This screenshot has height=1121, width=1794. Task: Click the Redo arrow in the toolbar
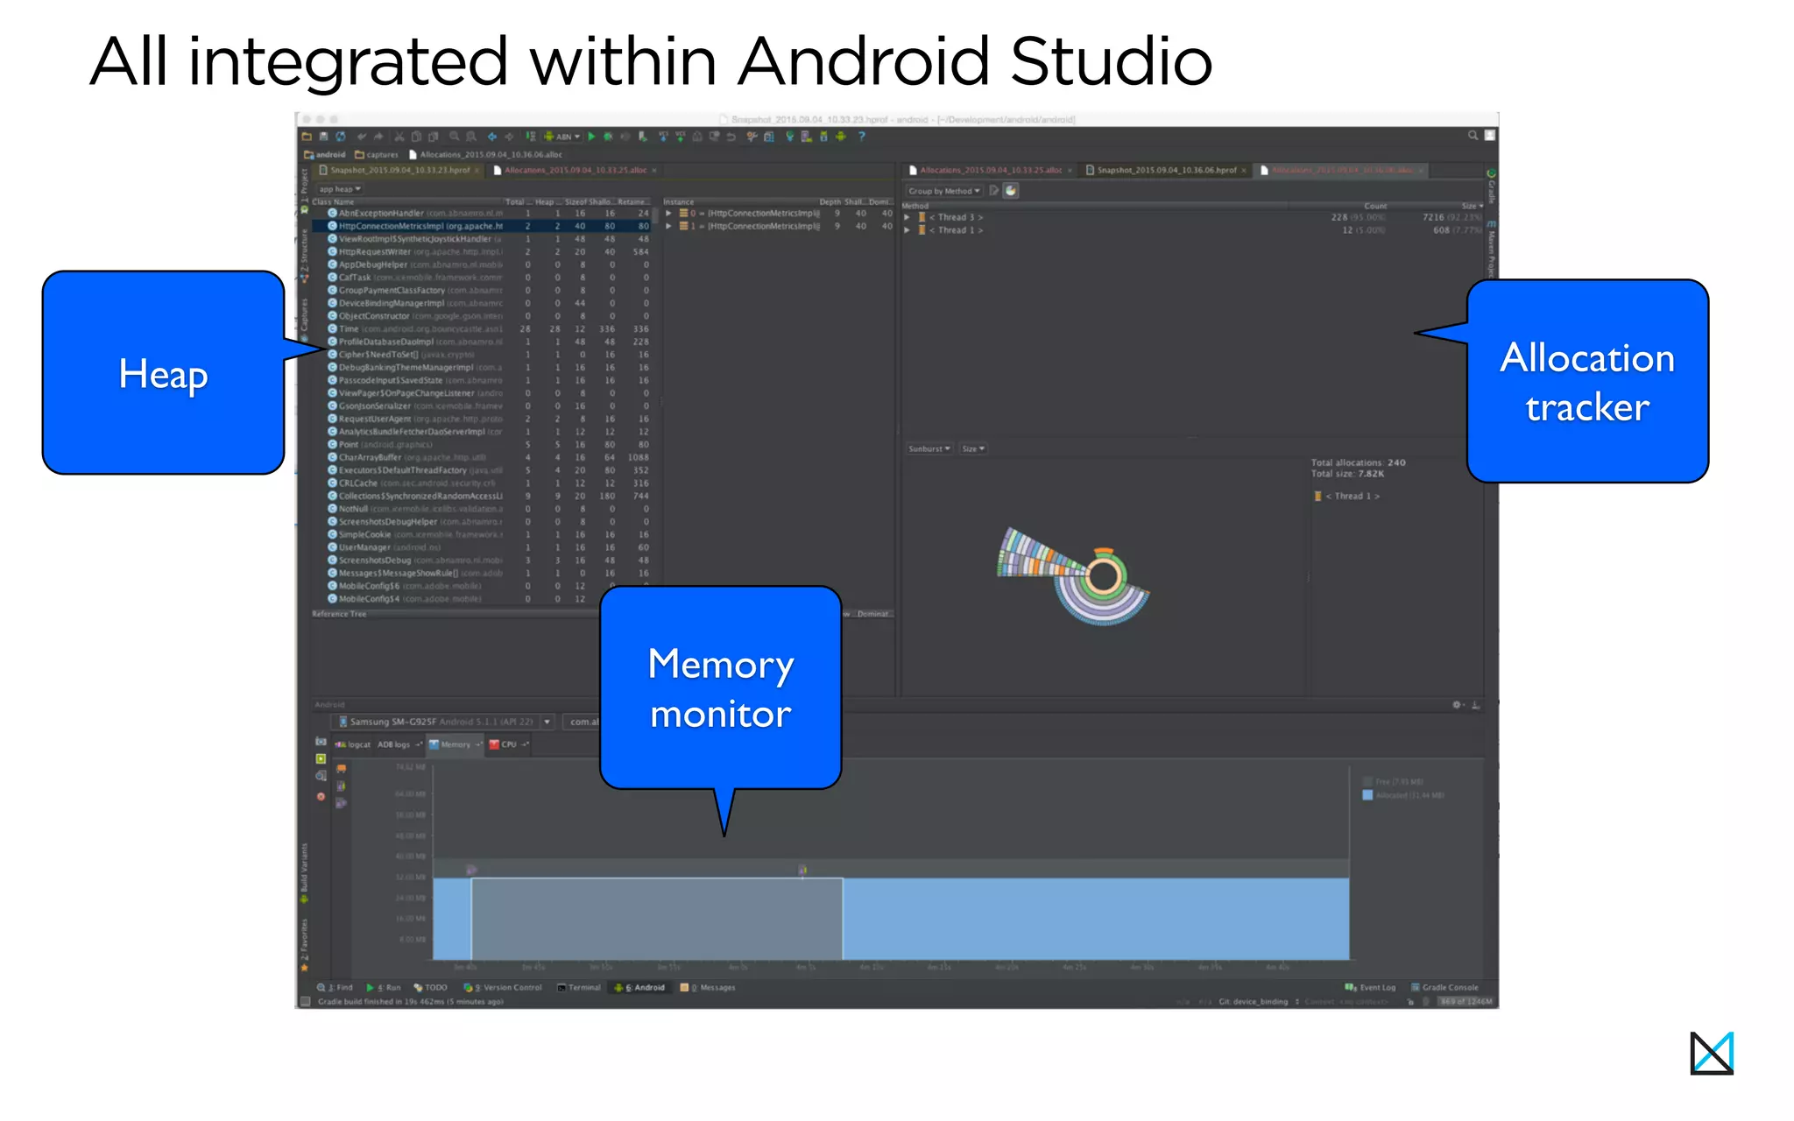tap(378, 137)
